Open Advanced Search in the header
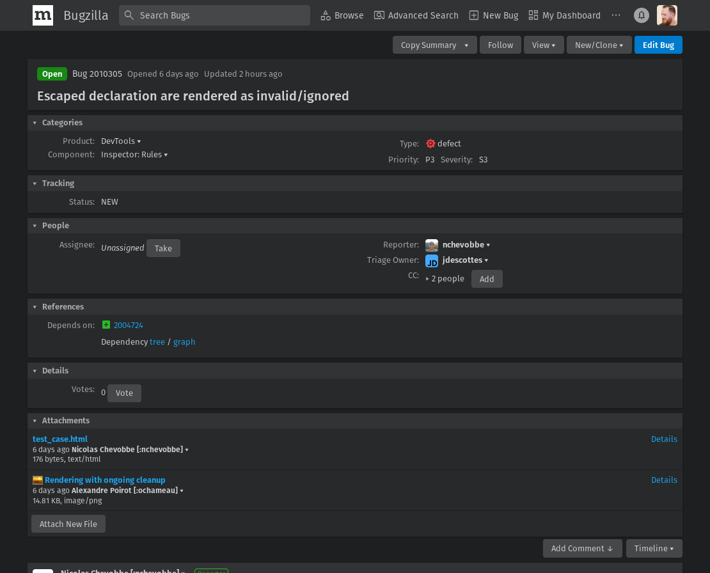The height and width of the screenshot is (573, 710). tap(416, 15)
